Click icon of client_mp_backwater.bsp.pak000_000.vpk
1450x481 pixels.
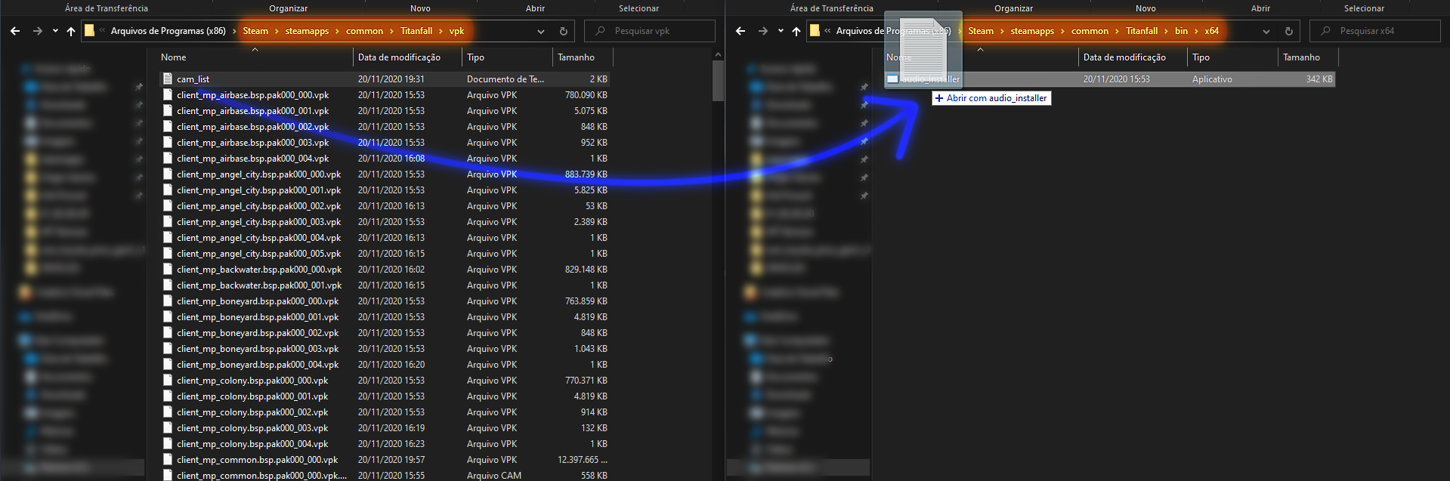tap(168, 269)
